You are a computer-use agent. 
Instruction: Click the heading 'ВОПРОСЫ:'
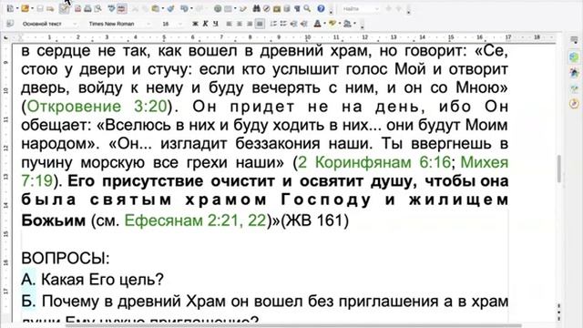(66, 258)
